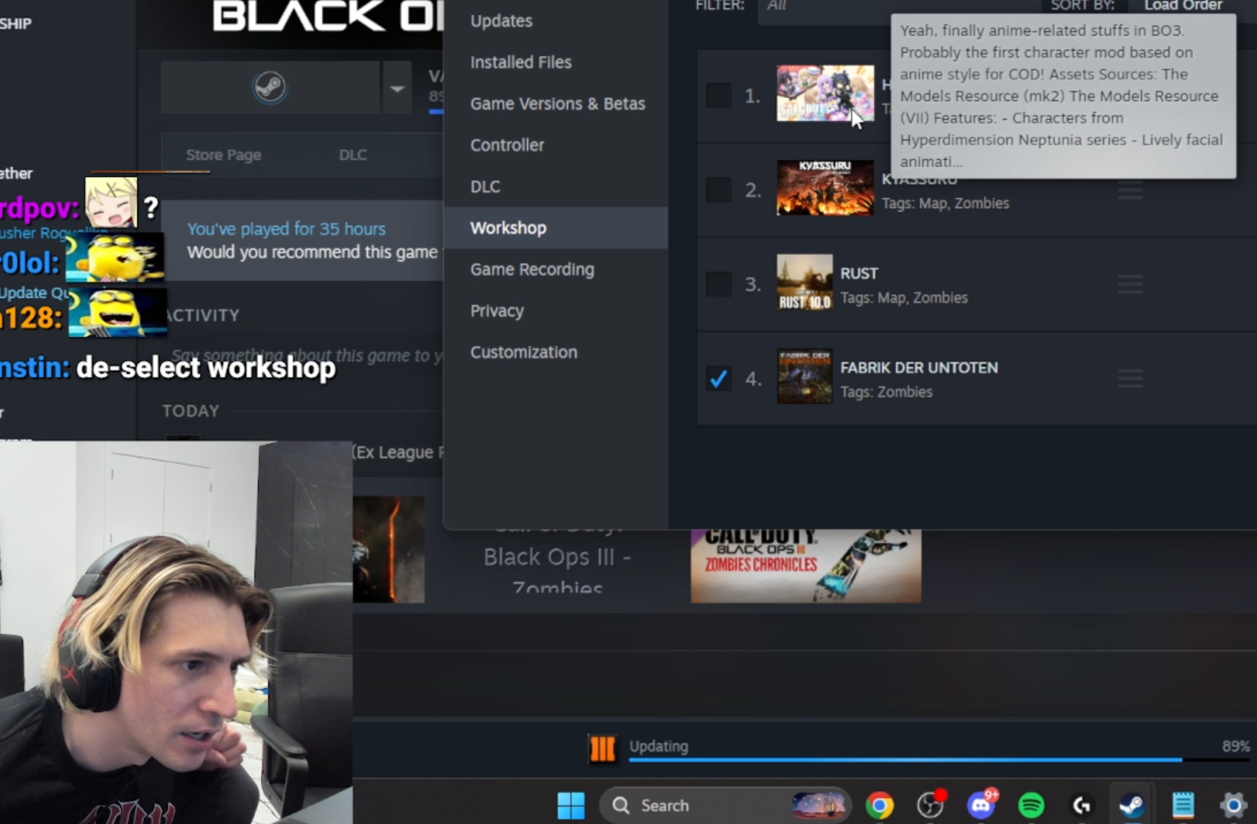Open the RUST 10.0 map thumbnail
The height and width of the screenshot is (824, 1257).
(x=804, y=282)
